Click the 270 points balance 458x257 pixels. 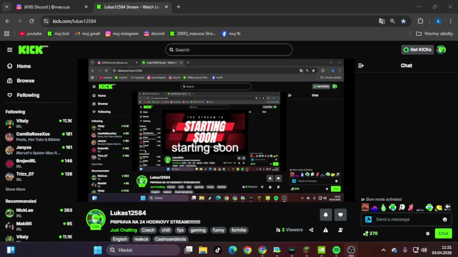370,233
